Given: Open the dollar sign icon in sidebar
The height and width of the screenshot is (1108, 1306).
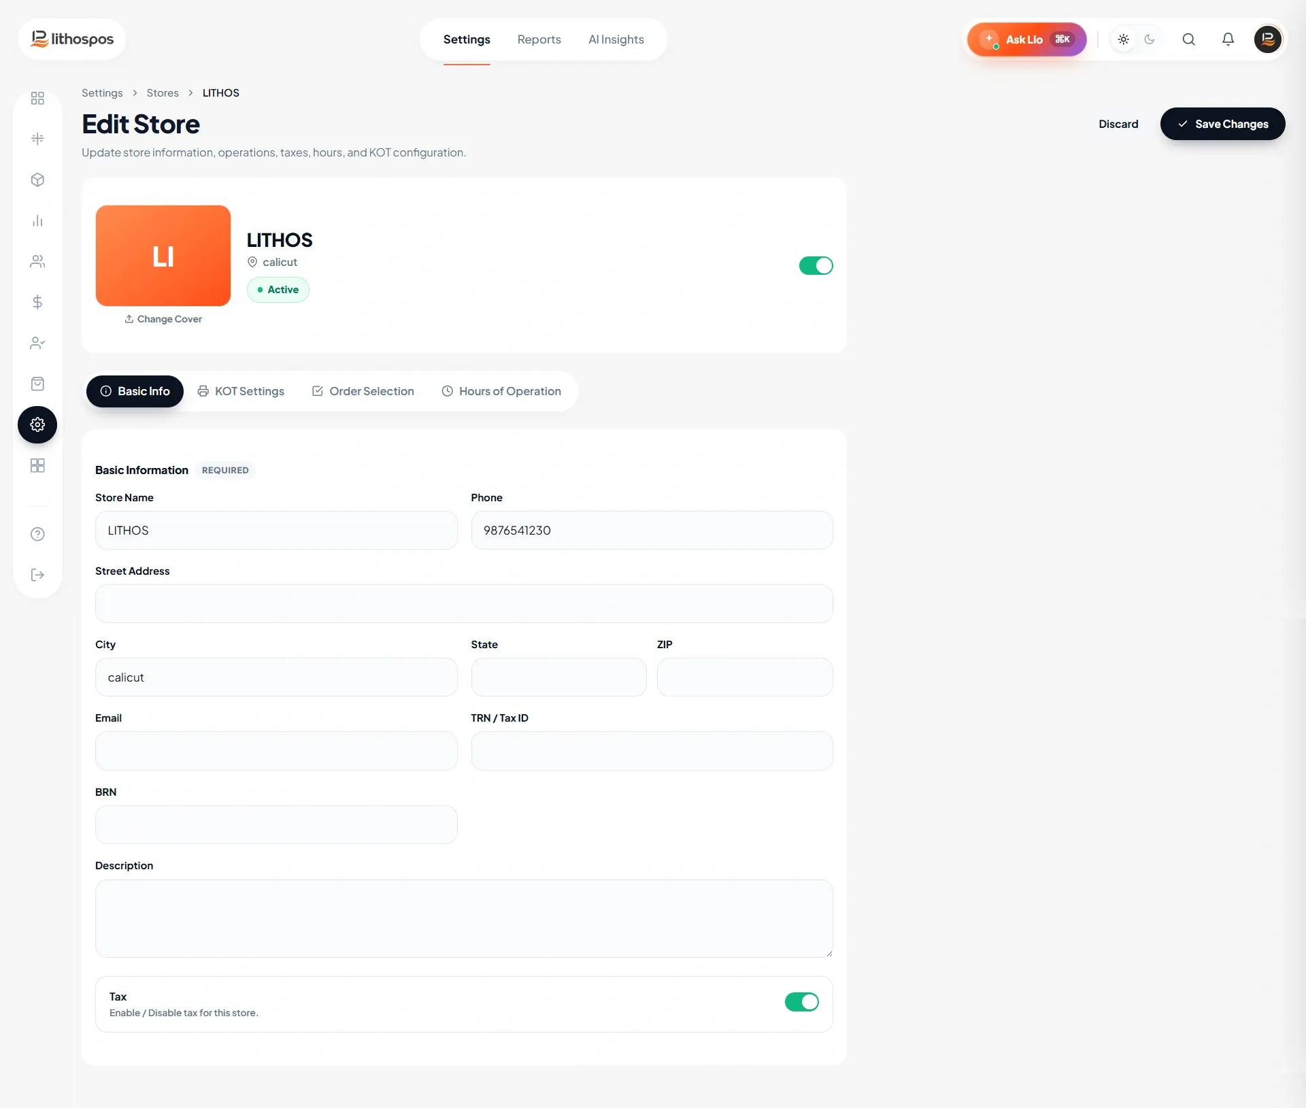Looking at the screenshot, I should coord(37,302).
